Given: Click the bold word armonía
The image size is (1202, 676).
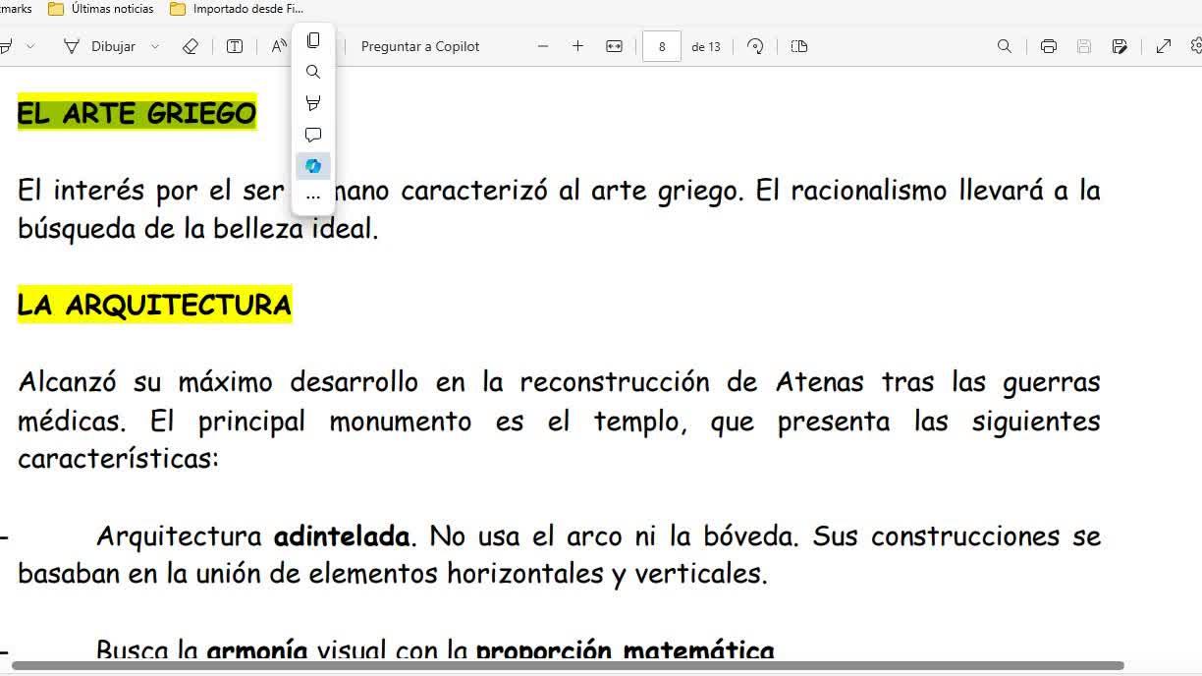Looking at the screenshot, I should [x=257, y=650].
